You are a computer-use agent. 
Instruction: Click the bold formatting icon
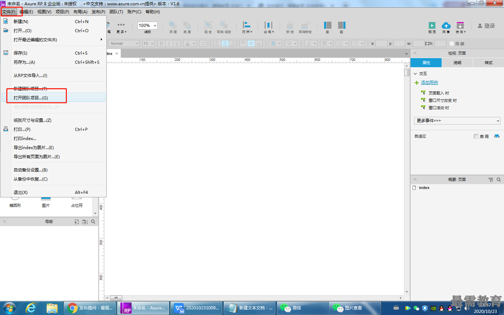pyautogui.click(x=161, y=43)
